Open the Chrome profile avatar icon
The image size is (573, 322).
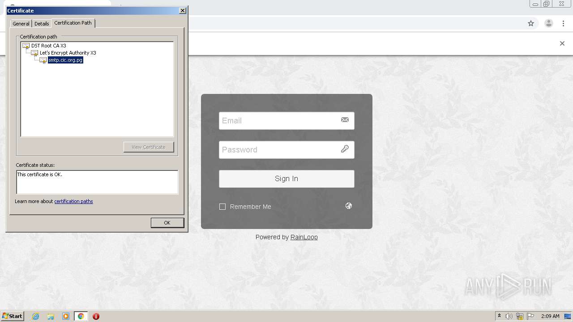point(548,23)
